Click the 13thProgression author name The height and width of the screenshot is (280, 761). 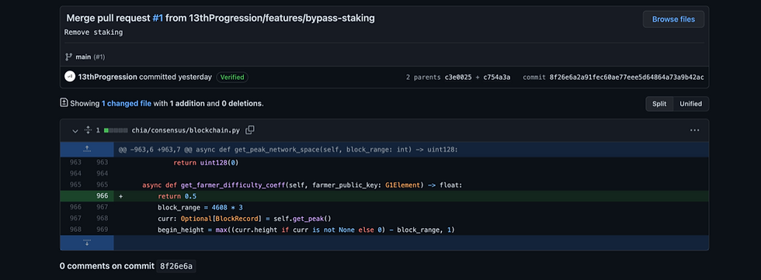(x=107, y=77)
